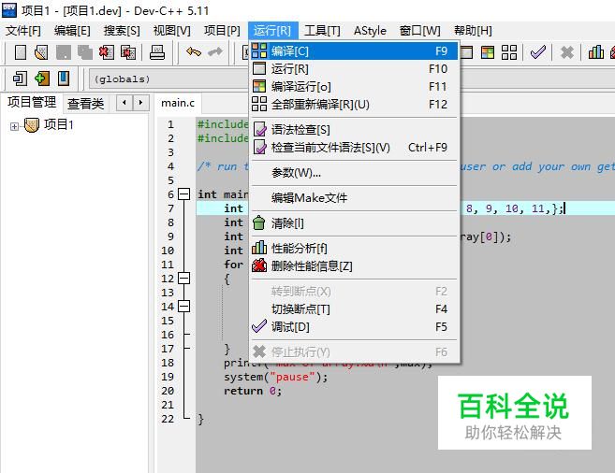The height and width of the screenshot is (473, 615).
Task: Open the (globals) scope dropdown
Action: tap(168, 79)
